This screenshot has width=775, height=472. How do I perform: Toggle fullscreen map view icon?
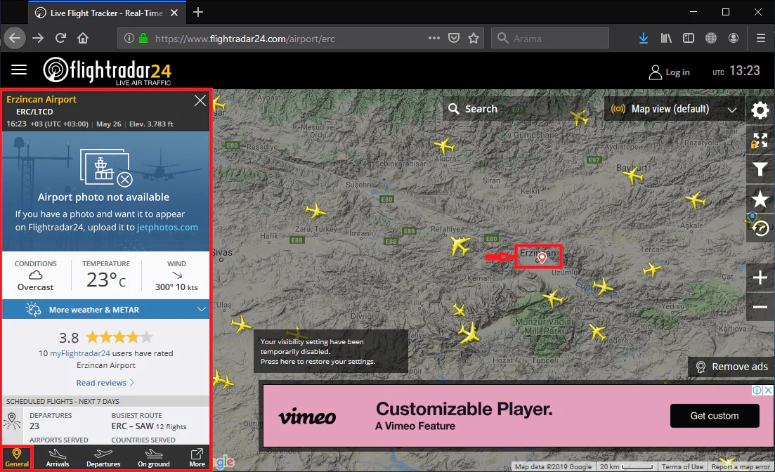coord(760,140)
